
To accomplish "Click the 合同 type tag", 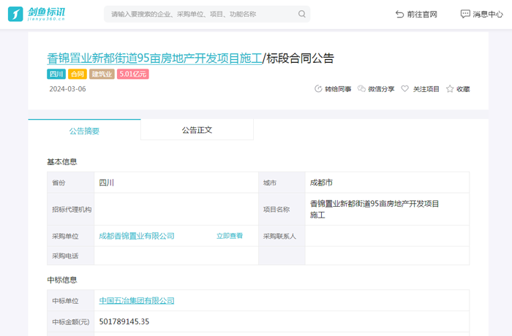I will [x=78, y=74].
